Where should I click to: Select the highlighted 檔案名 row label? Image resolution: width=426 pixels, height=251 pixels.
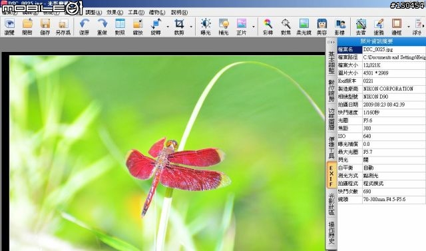(349, 49)
